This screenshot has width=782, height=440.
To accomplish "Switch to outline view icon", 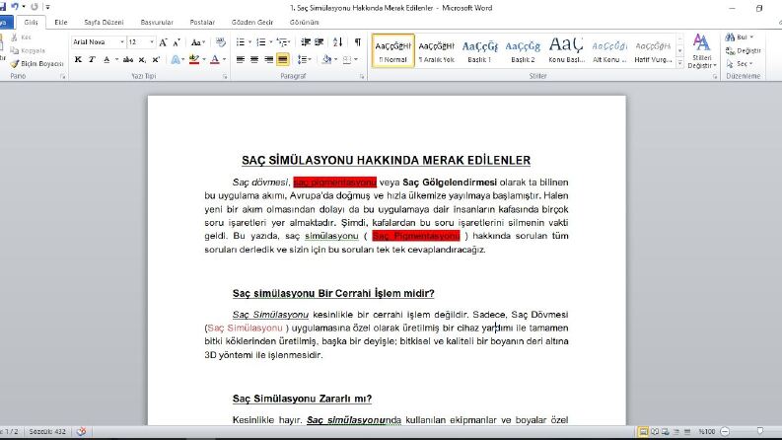I will 676,431.
